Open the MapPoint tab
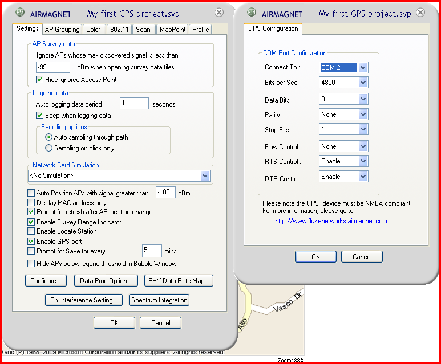The width and height of the screenshot is (441, 364). click(172, 30)
